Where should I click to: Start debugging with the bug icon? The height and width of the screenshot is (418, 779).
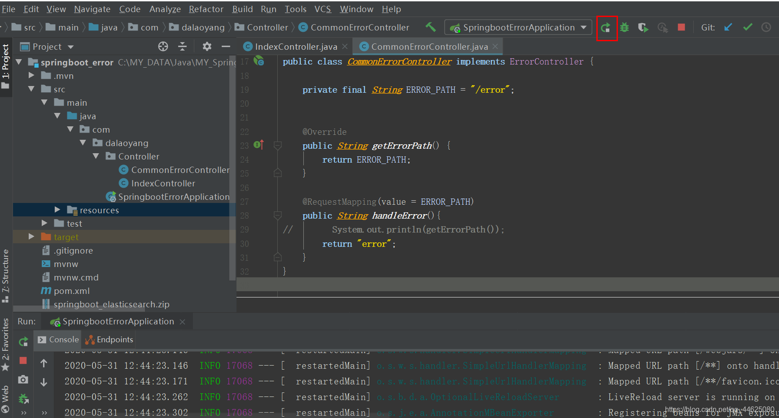click(x=625, y=28)
